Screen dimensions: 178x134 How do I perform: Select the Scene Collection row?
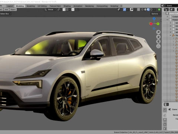pos(171,13)
